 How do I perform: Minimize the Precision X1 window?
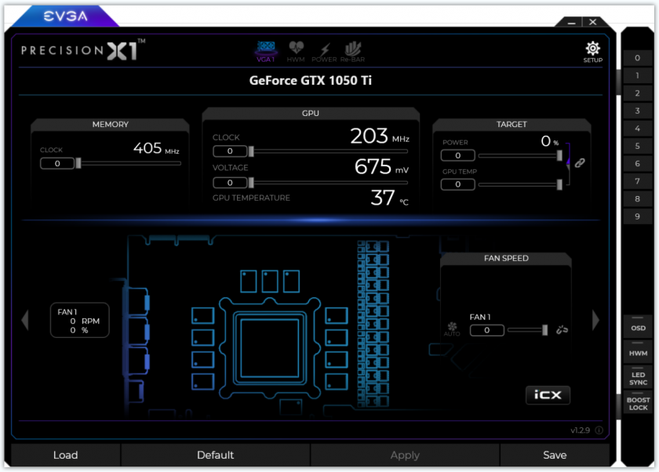coord(572,22)
